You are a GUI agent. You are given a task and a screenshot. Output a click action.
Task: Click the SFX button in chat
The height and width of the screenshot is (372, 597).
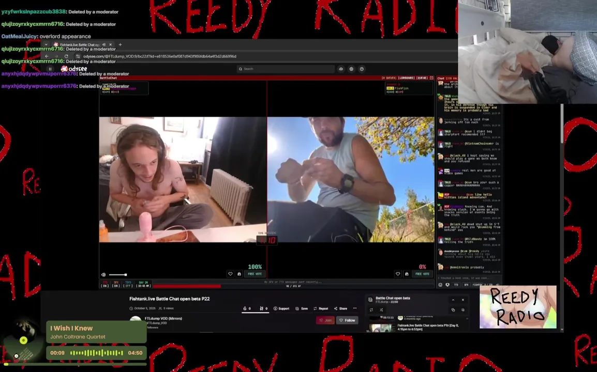tap(466, 285)
